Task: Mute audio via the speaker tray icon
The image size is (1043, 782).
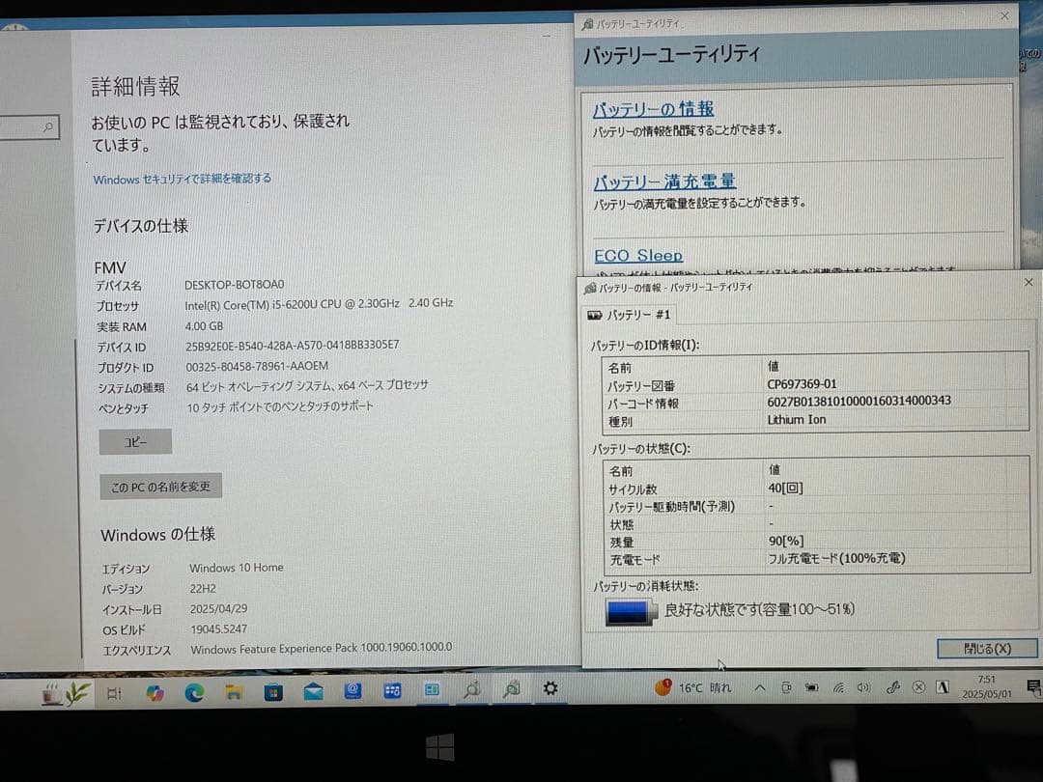Action: (x=863, y=689)
